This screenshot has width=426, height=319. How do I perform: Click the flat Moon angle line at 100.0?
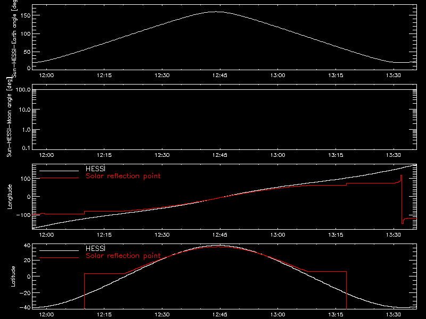coord(224,89)
